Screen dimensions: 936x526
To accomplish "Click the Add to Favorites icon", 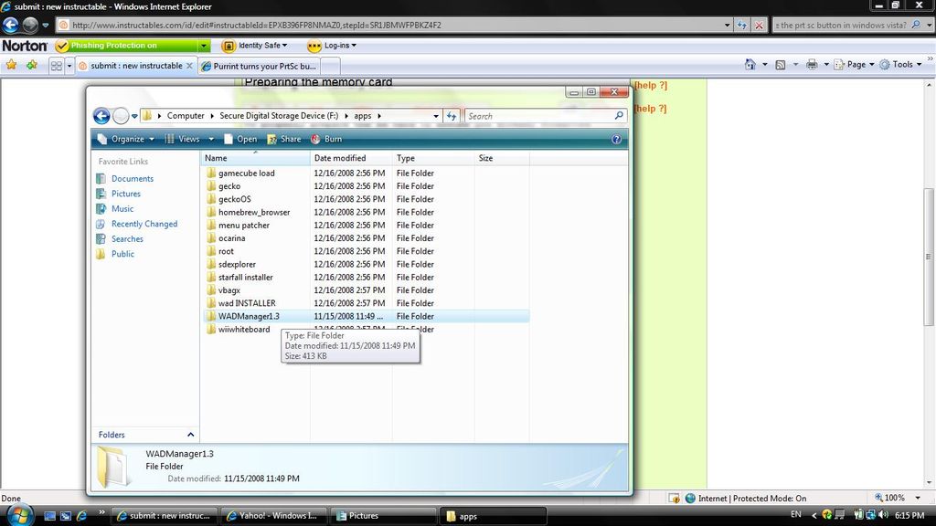I will coord(31,65).
